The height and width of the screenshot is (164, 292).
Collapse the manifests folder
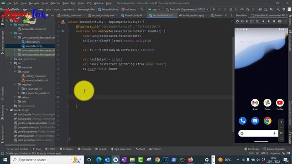11,25
